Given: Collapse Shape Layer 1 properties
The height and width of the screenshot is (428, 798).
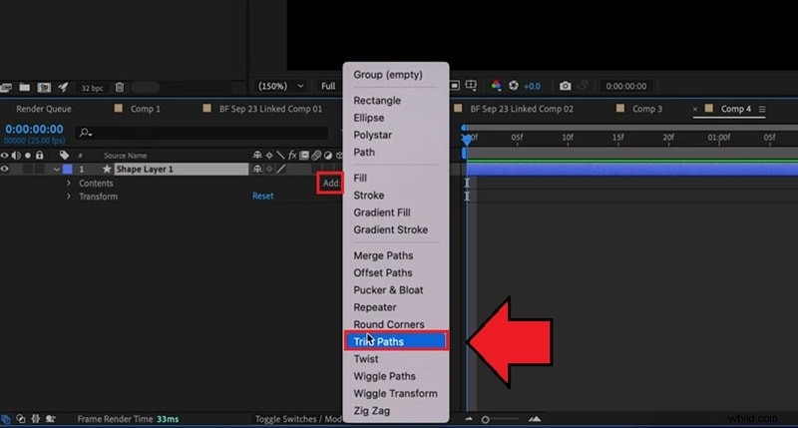Looking at the screenshot, I should [x=57, y=170].
